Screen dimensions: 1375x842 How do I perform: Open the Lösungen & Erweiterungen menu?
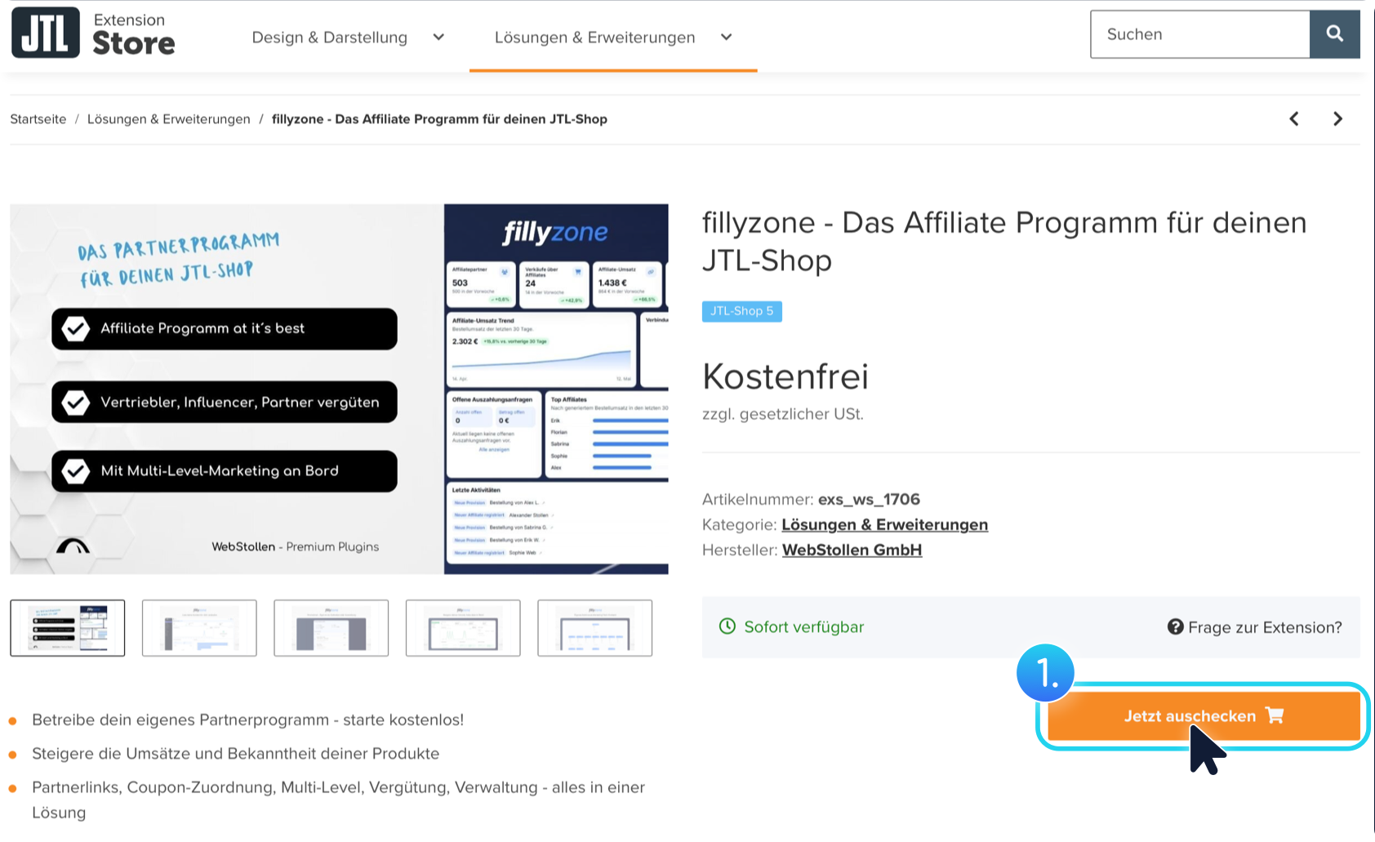(x=595, y=38)
